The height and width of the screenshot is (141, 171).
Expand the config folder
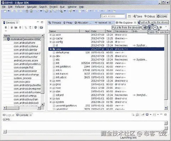[51, 42]
